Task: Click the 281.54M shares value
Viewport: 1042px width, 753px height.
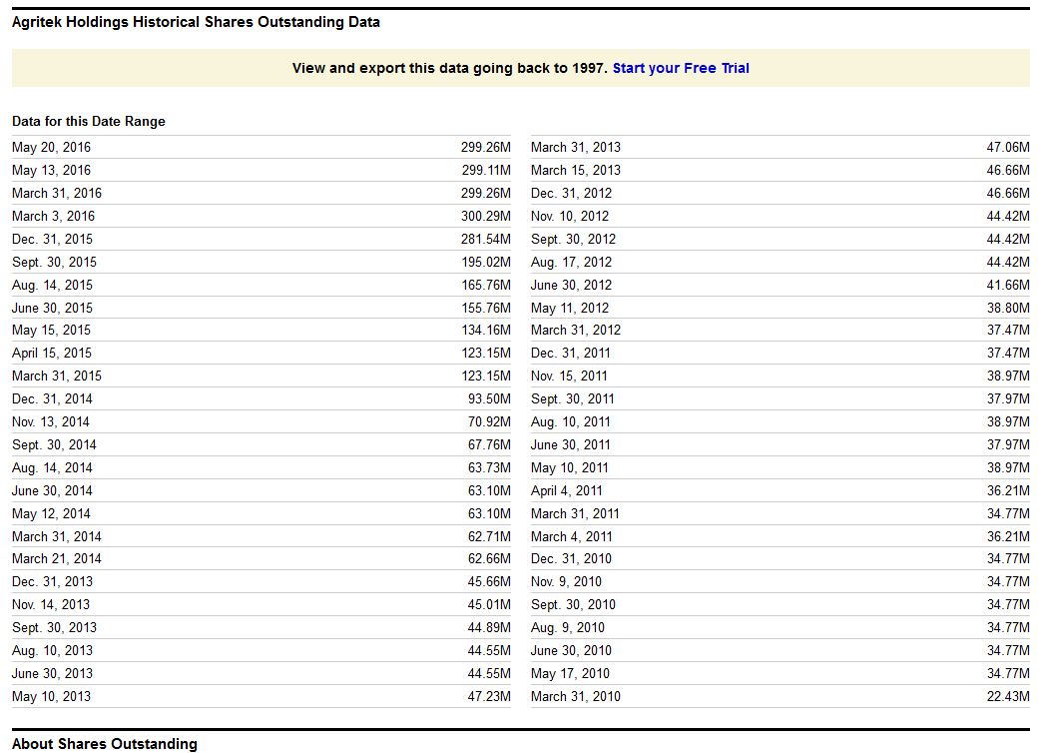Action: click(485, 239)
